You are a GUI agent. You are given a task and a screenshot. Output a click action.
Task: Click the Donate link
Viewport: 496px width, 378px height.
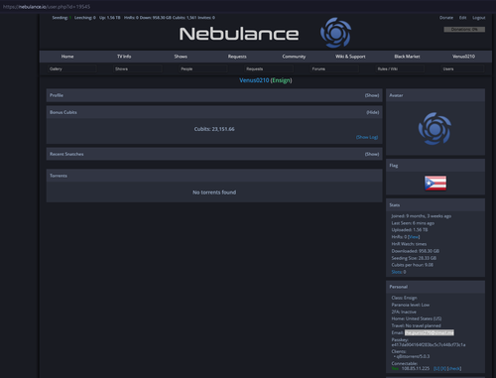coord(446,18)
